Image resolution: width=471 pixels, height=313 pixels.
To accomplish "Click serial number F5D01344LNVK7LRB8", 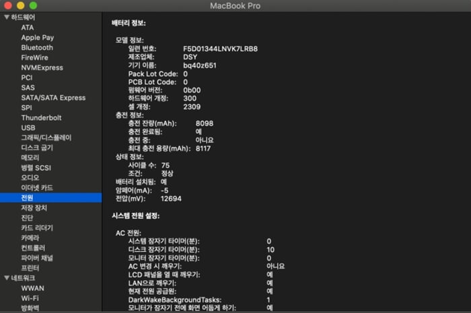I will [221, 49].
